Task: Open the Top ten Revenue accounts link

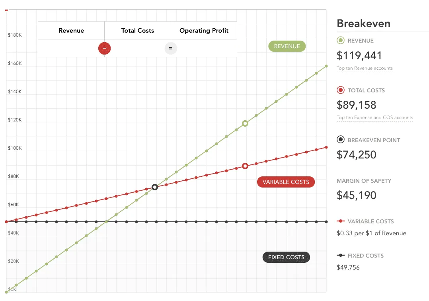Action: coord(365,68)
